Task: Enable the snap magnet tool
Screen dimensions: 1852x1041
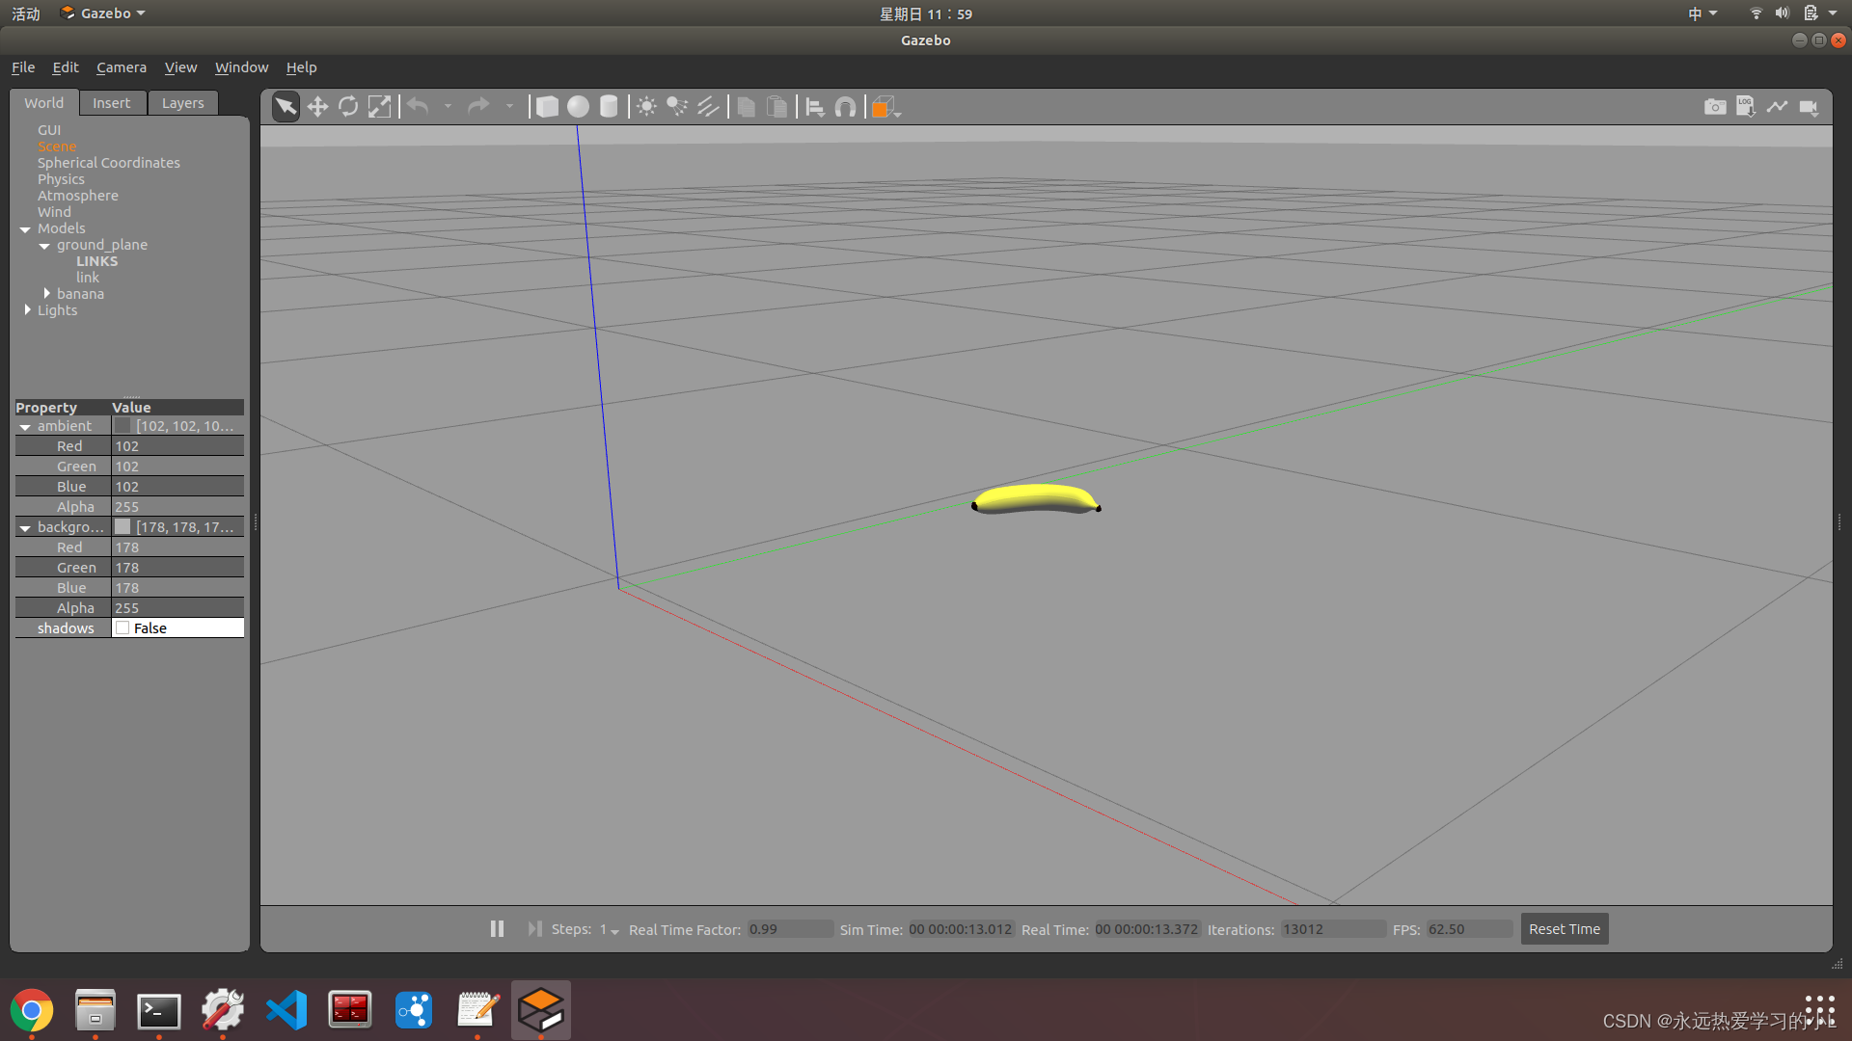Action: [x=845, y=107]
